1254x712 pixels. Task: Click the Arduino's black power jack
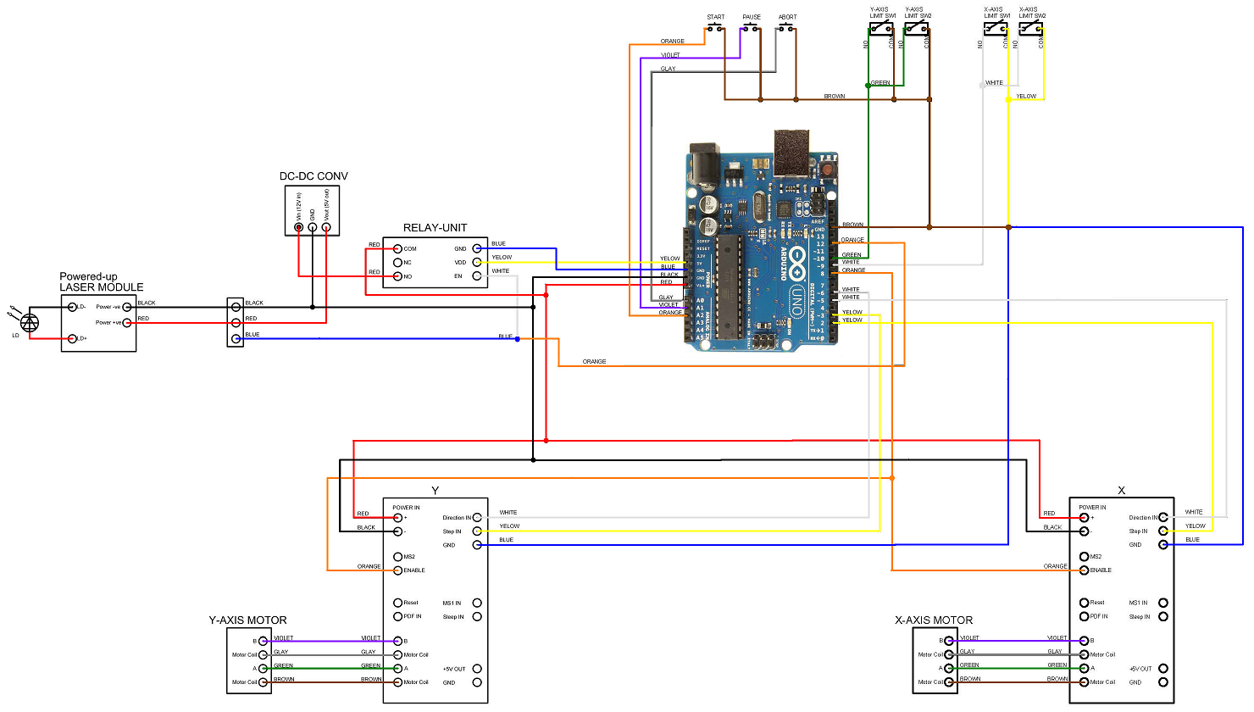[x=703, y=165]
